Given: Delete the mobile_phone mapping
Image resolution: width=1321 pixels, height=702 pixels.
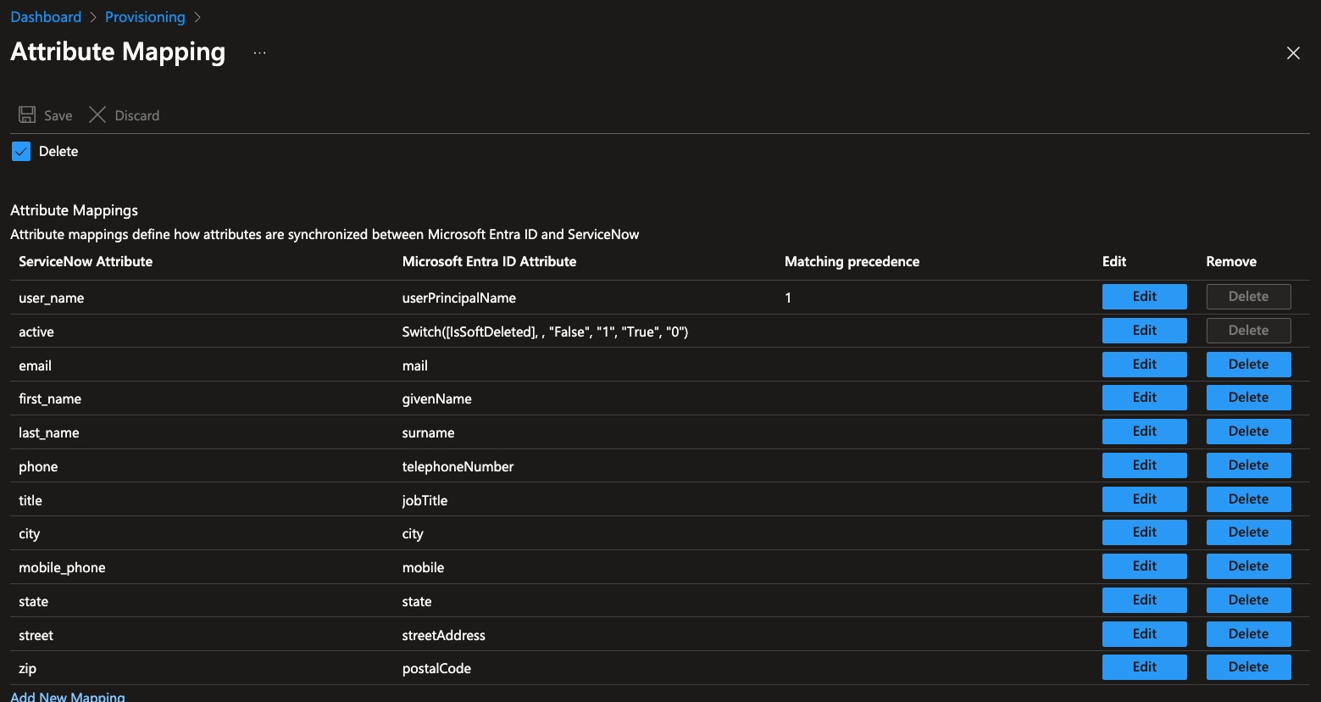Looking at the screenshot, I should click(1248, 566).
